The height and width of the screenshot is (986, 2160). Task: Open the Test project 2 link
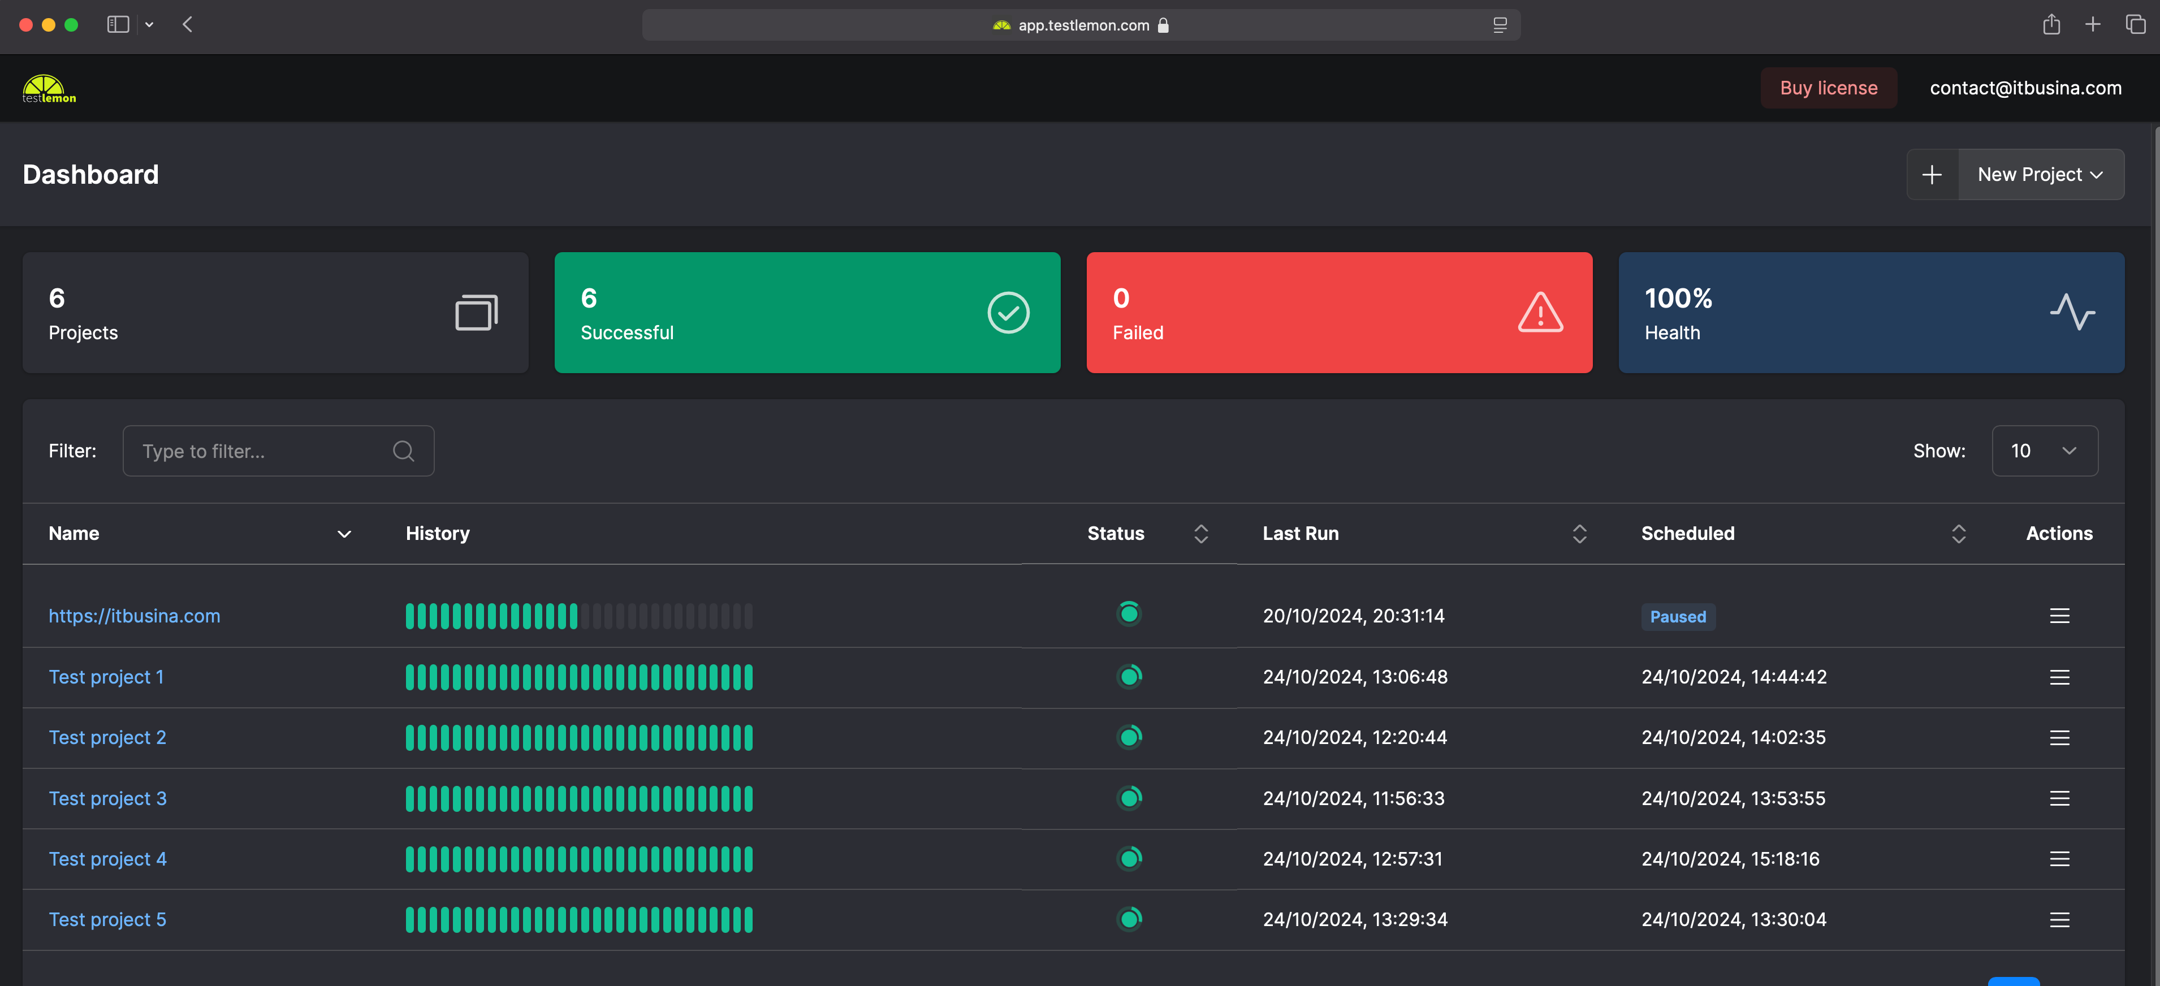tap(107, 738)
